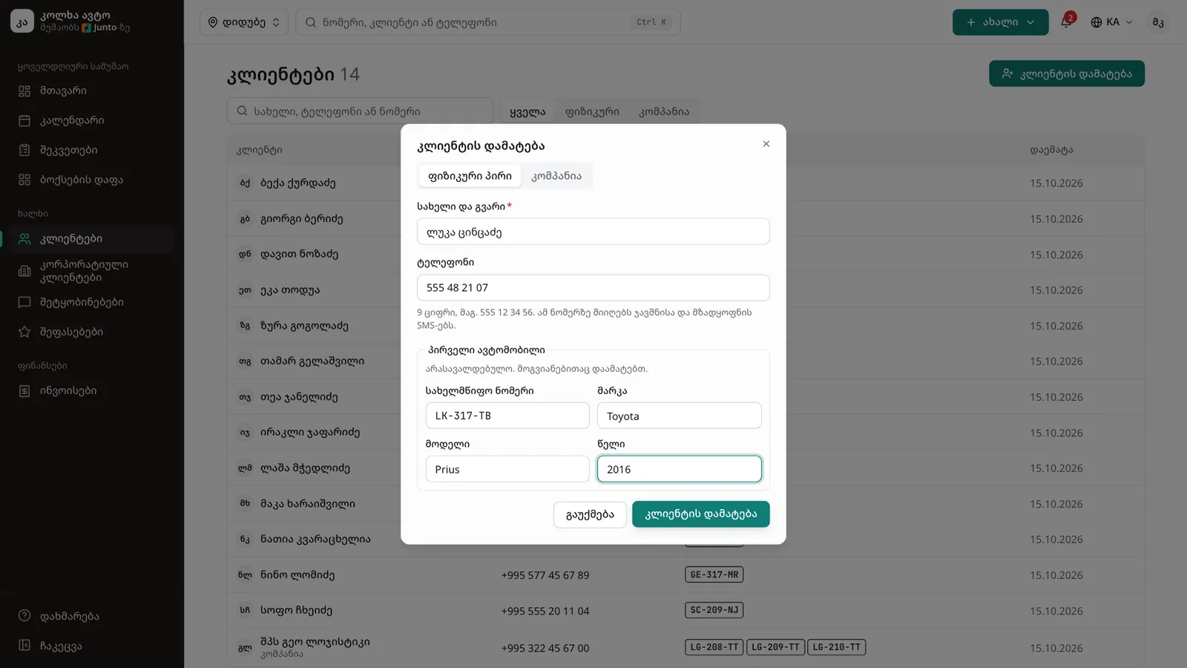The height and width of the screenshot is (668, 1187).
Task: Open client row ნინო ლომიძე
Action: (685, 574)
